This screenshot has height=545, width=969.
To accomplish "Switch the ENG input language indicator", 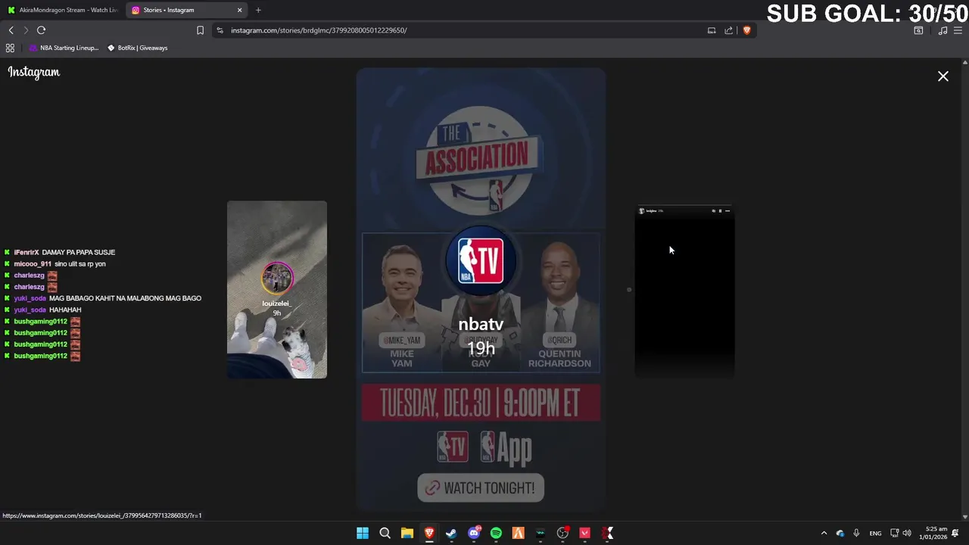I will pyautogui.click(x=875, y=533).
